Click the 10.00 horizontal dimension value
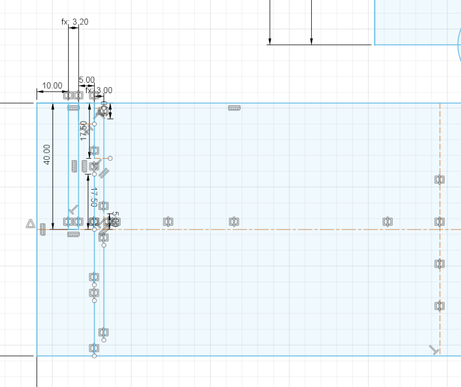Screen dimensions: 461x387 52,86
